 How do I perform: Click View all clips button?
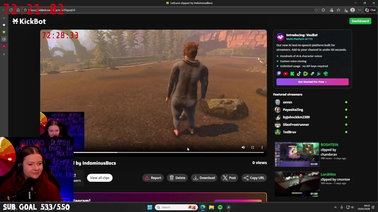(100, 178)
